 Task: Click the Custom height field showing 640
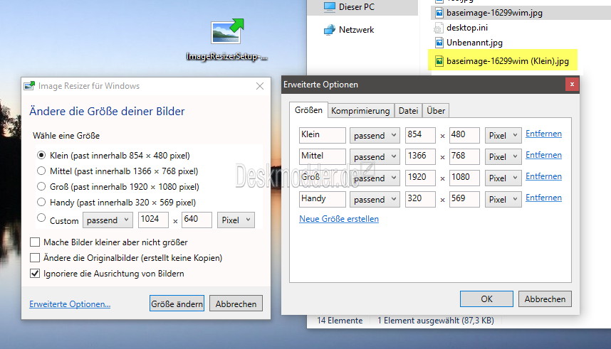(197, 220)
